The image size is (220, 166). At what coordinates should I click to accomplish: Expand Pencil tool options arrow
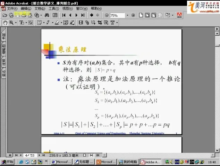pyautogui.click(x=53, y=23)
